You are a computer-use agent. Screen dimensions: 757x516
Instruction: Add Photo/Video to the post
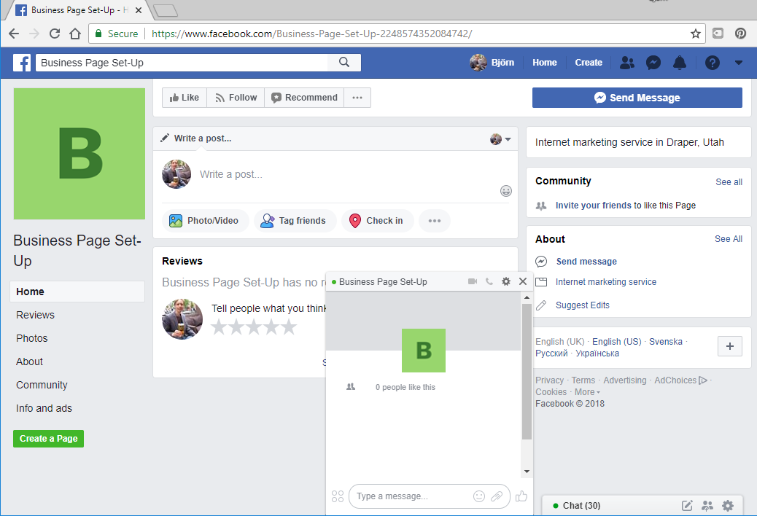click(x=205, y=221)
